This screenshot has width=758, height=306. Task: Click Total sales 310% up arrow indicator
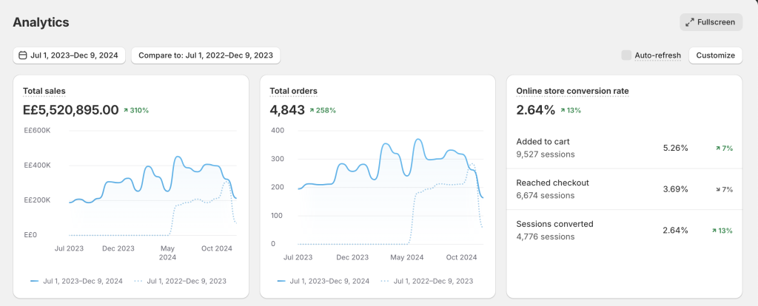click(x=127, y=110)
